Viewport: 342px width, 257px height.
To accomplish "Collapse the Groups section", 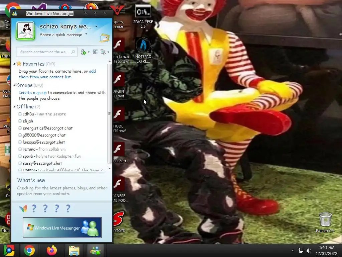I will tap(14, 85).
